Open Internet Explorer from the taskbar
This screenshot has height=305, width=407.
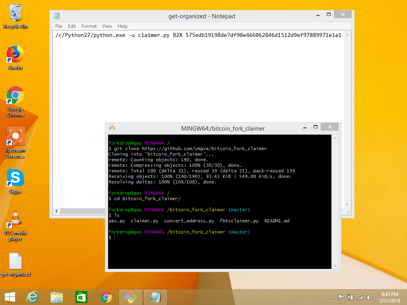32,297
